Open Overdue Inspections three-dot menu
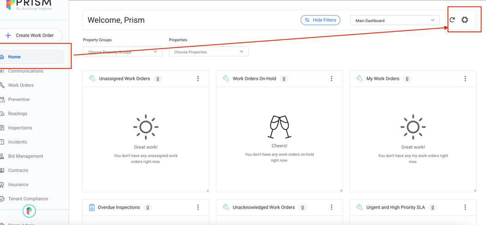Screen dimensions: 486x225 coord(198,207)
